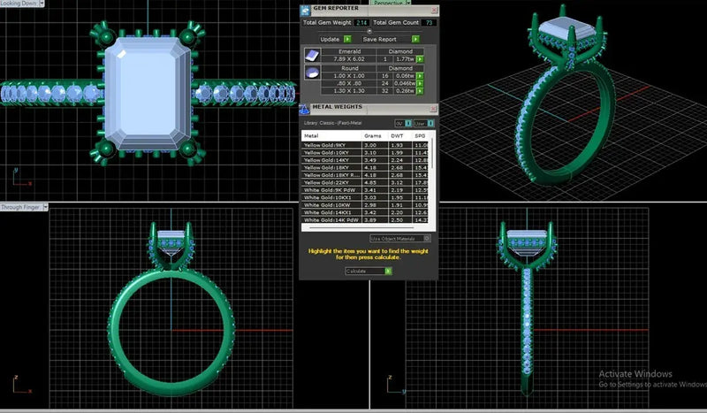This screenshot has height=413, width=707.
Task: Click the Round shape label
Action: (349, 68)
